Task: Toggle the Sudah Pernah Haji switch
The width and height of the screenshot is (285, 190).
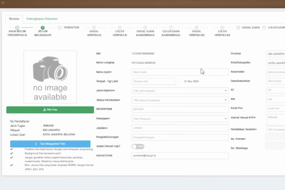Action: point(138,146)
